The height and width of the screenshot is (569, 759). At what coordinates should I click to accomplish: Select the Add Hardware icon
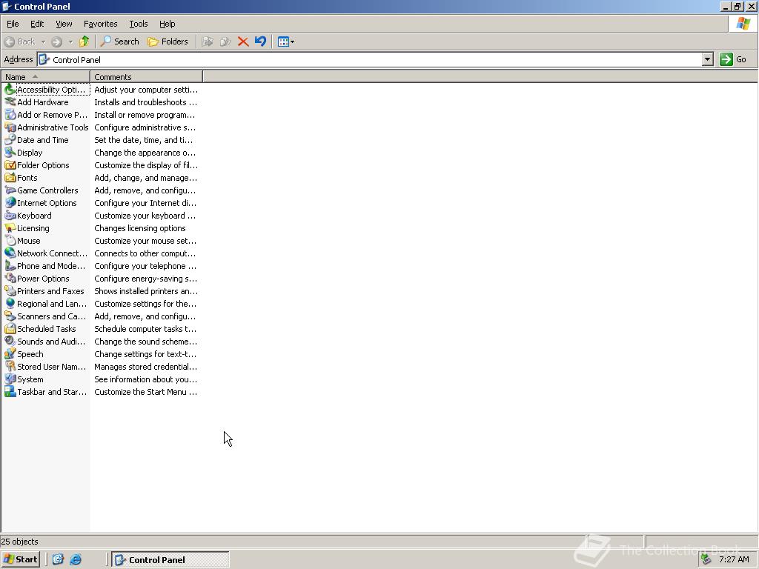click(10, 102)
